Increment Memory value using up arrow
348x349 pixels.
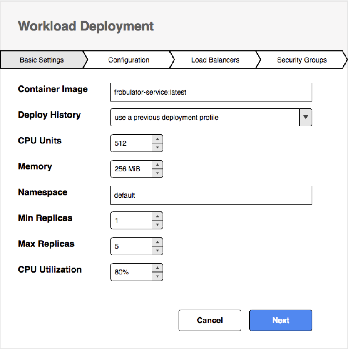click(157, 165)
